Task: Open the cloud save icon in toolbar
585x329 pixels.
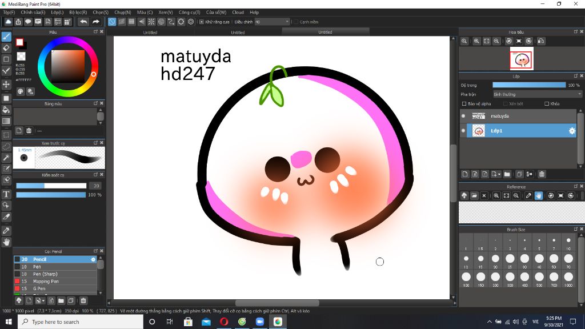Action: click(8, 22)
